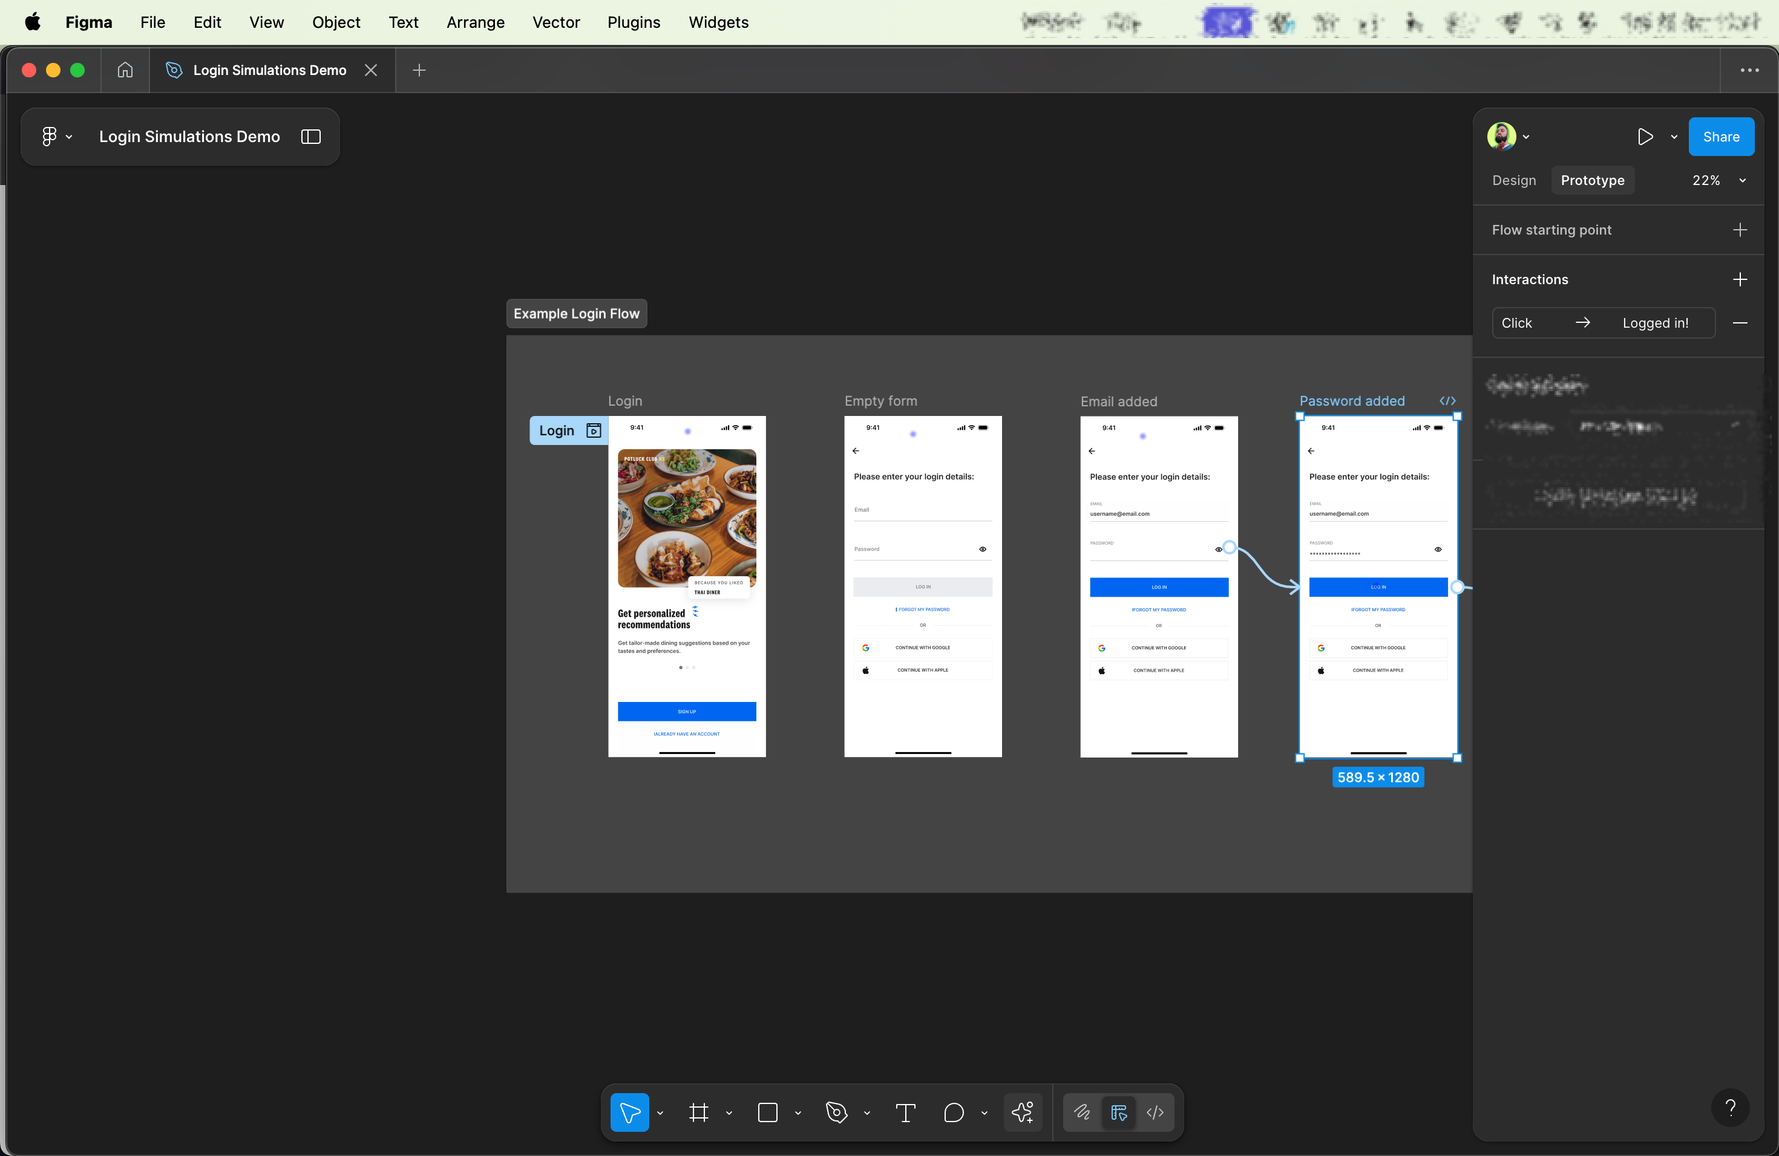Open the Edit menu
1779x1156 pixels.
click(x=207, y=22)
